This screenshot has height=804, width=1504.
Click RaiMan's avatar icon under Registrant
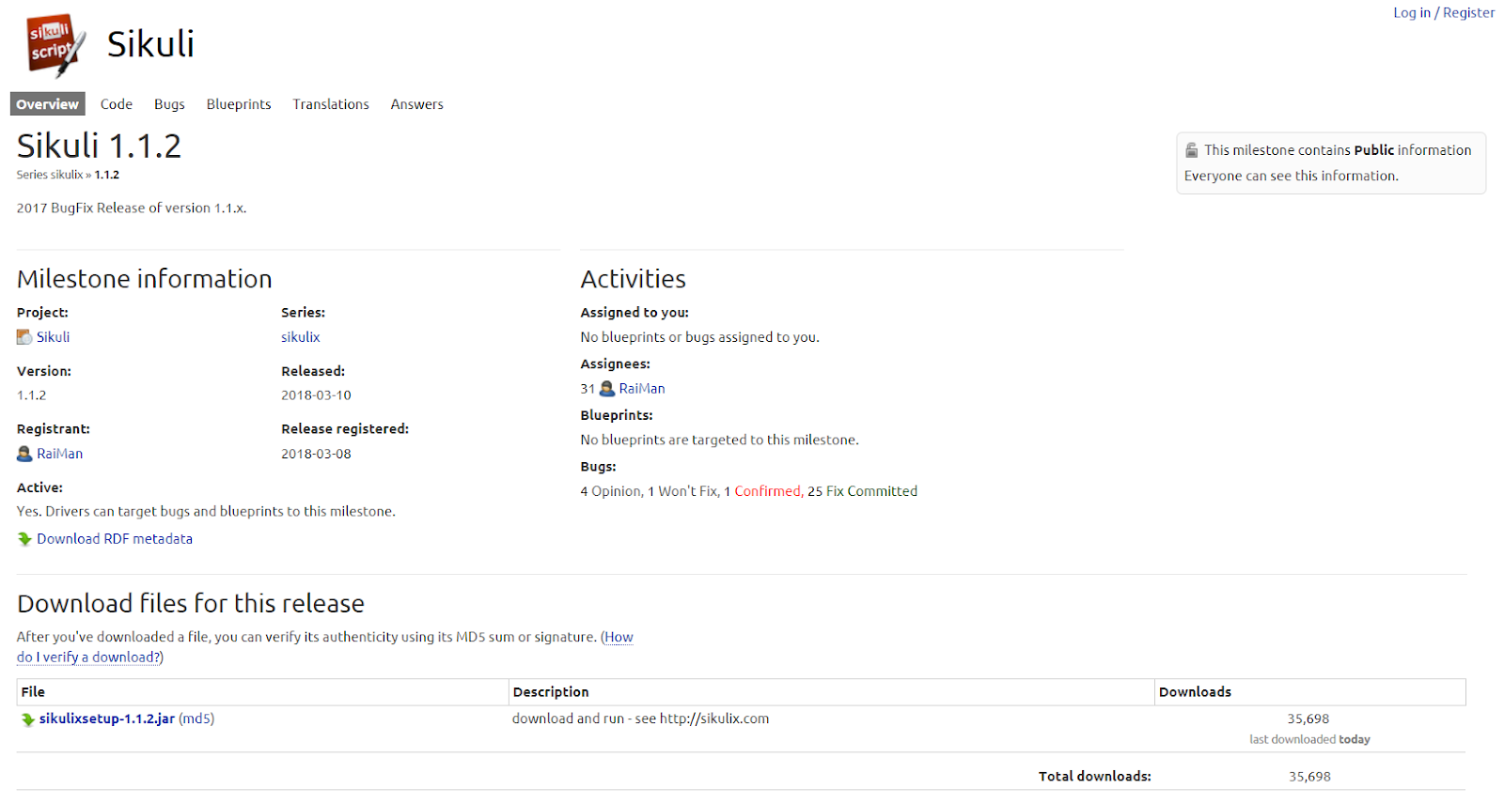point(24,454)
